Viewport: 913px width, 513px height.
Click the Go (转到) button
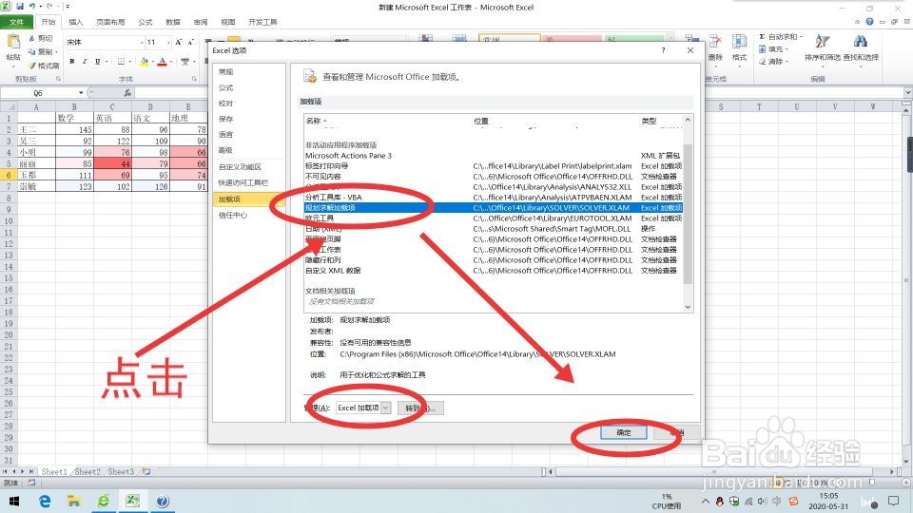click(x=421, y=408)
